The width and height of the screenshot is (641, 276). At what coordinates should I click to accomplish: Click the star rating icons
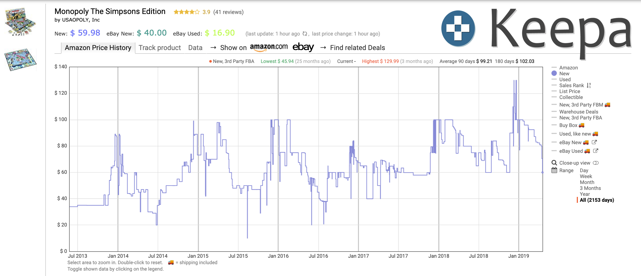pyautogui.click(x=187, y=12)
